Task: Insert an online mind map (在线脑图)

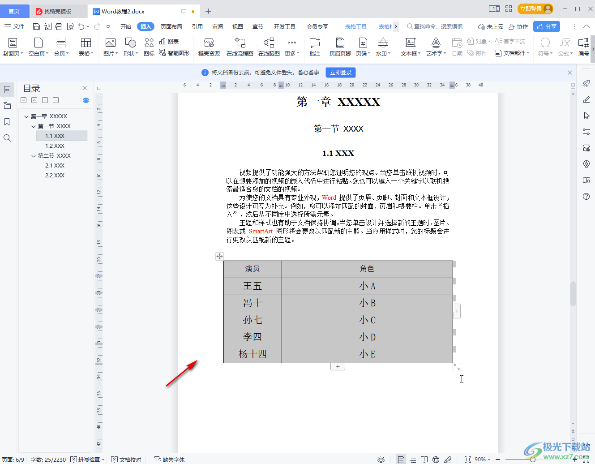Action: tap(269, 47)
